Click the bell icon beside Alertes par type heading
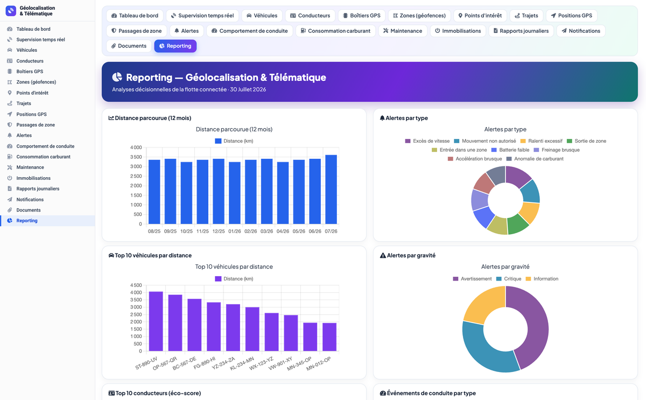646x400 pixels. click(x=382, y=118)
